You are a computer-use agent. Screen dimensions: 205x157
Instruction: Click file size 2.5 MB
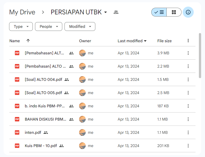pyautogui.click(x=163, y=93)
